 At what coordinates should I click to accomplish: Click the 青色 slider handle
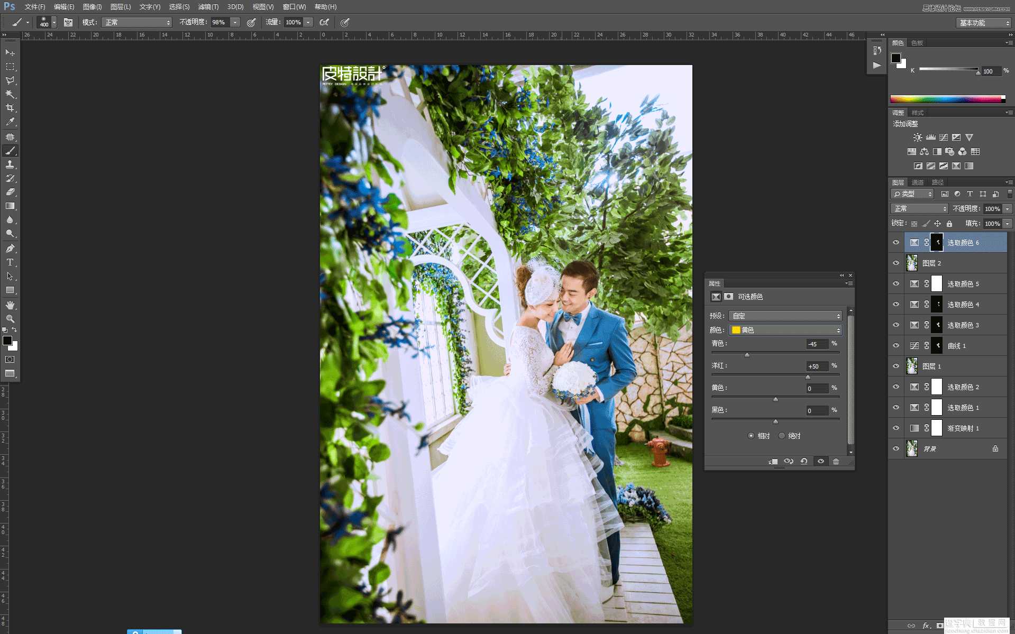point(747,355)
